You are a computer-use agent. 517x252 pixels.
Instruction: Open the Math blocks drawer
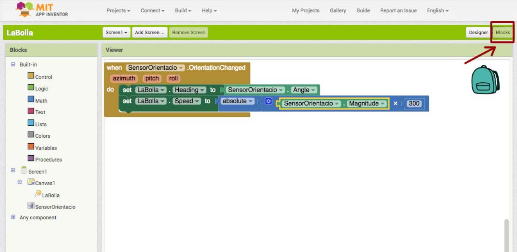[37, 100]
